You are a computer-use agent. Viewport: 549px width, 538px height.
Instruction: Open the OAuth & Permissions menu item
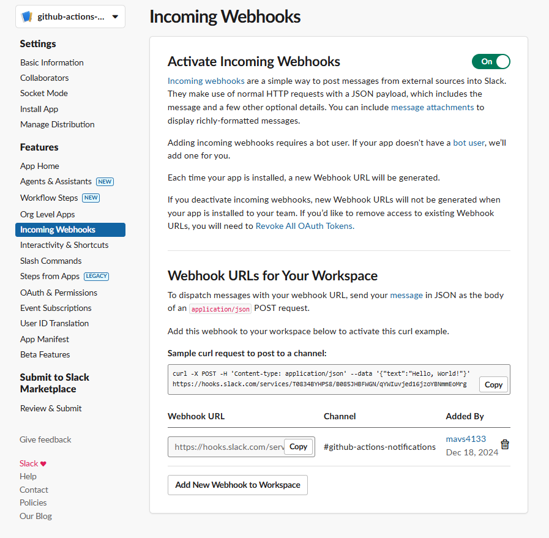click(x=59, y=293)
